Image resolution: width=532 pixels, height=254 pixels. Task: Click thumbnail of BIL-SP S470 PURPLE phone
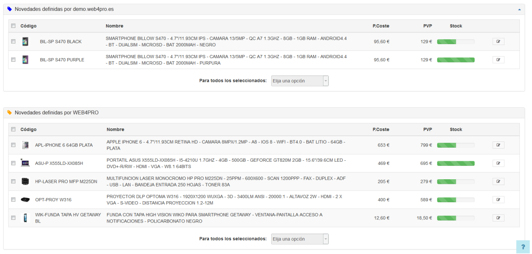[x=25, y=59]
